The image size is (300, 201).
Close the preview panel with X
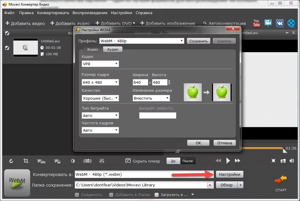point(294,33)
